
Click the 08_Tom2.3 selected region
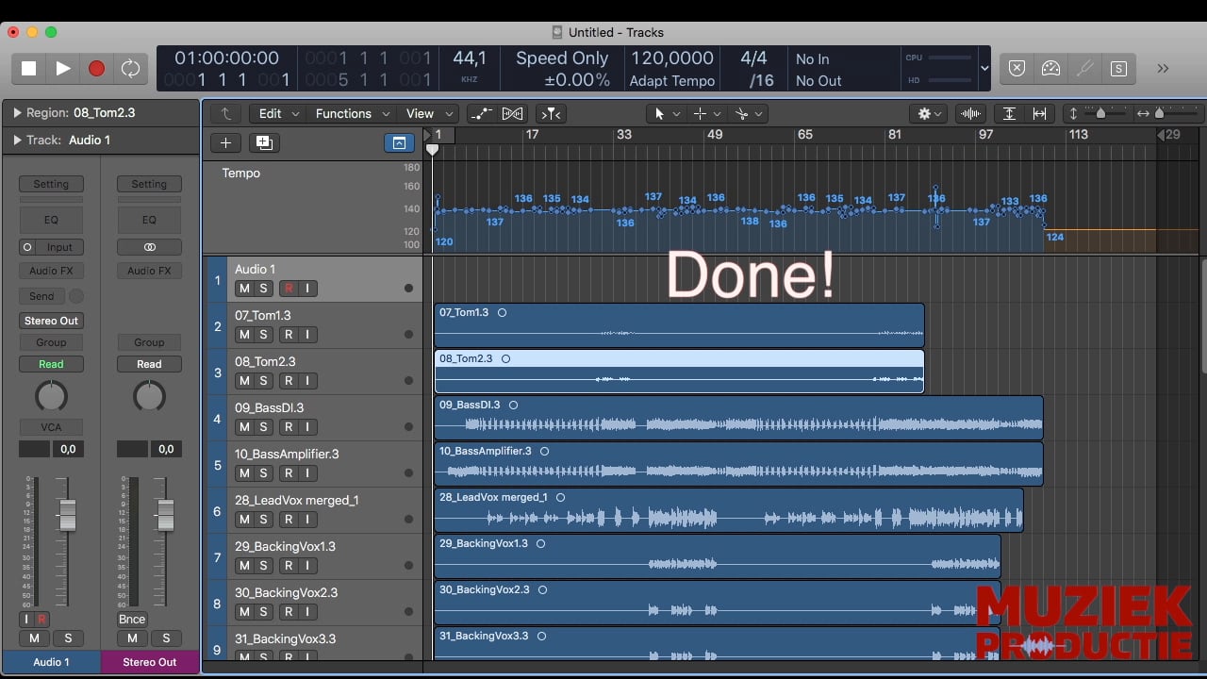(679, 371)
